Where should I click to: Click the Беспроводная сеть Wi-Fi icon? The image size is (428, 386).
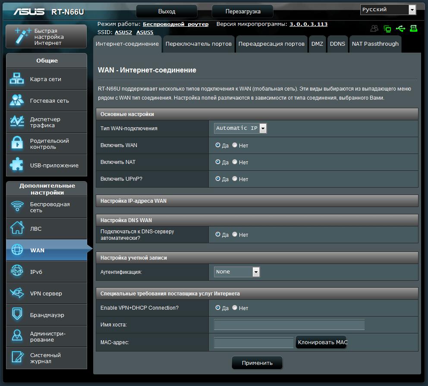click(x=17, y=207)
